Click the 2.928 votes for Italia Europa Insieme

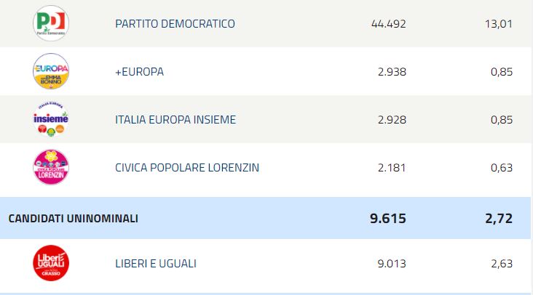click(x=392, y=120)
